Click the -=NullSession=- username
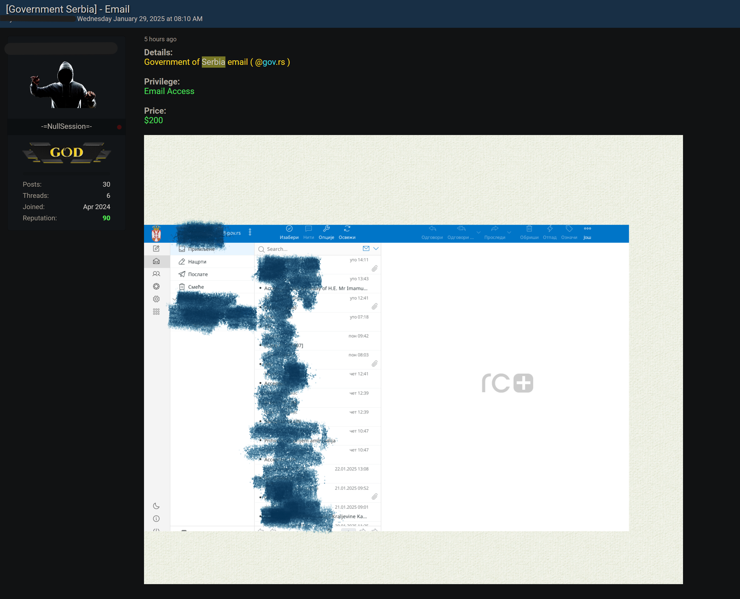The width and height of the screenshot is (740, 599). [x=66, y=126]
